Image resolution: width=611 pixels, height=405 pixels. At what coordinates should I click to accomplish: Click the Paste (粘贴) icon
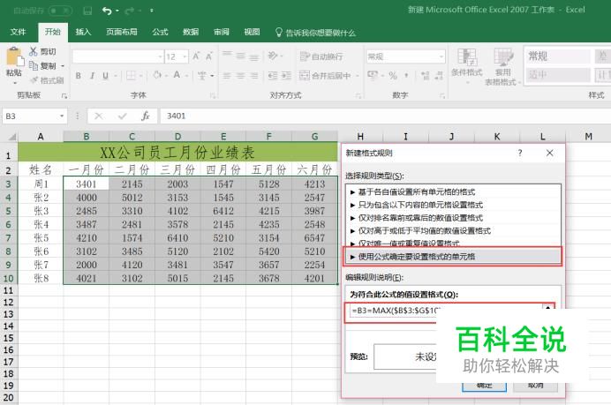pyautogui.click(x=14, y=58)
